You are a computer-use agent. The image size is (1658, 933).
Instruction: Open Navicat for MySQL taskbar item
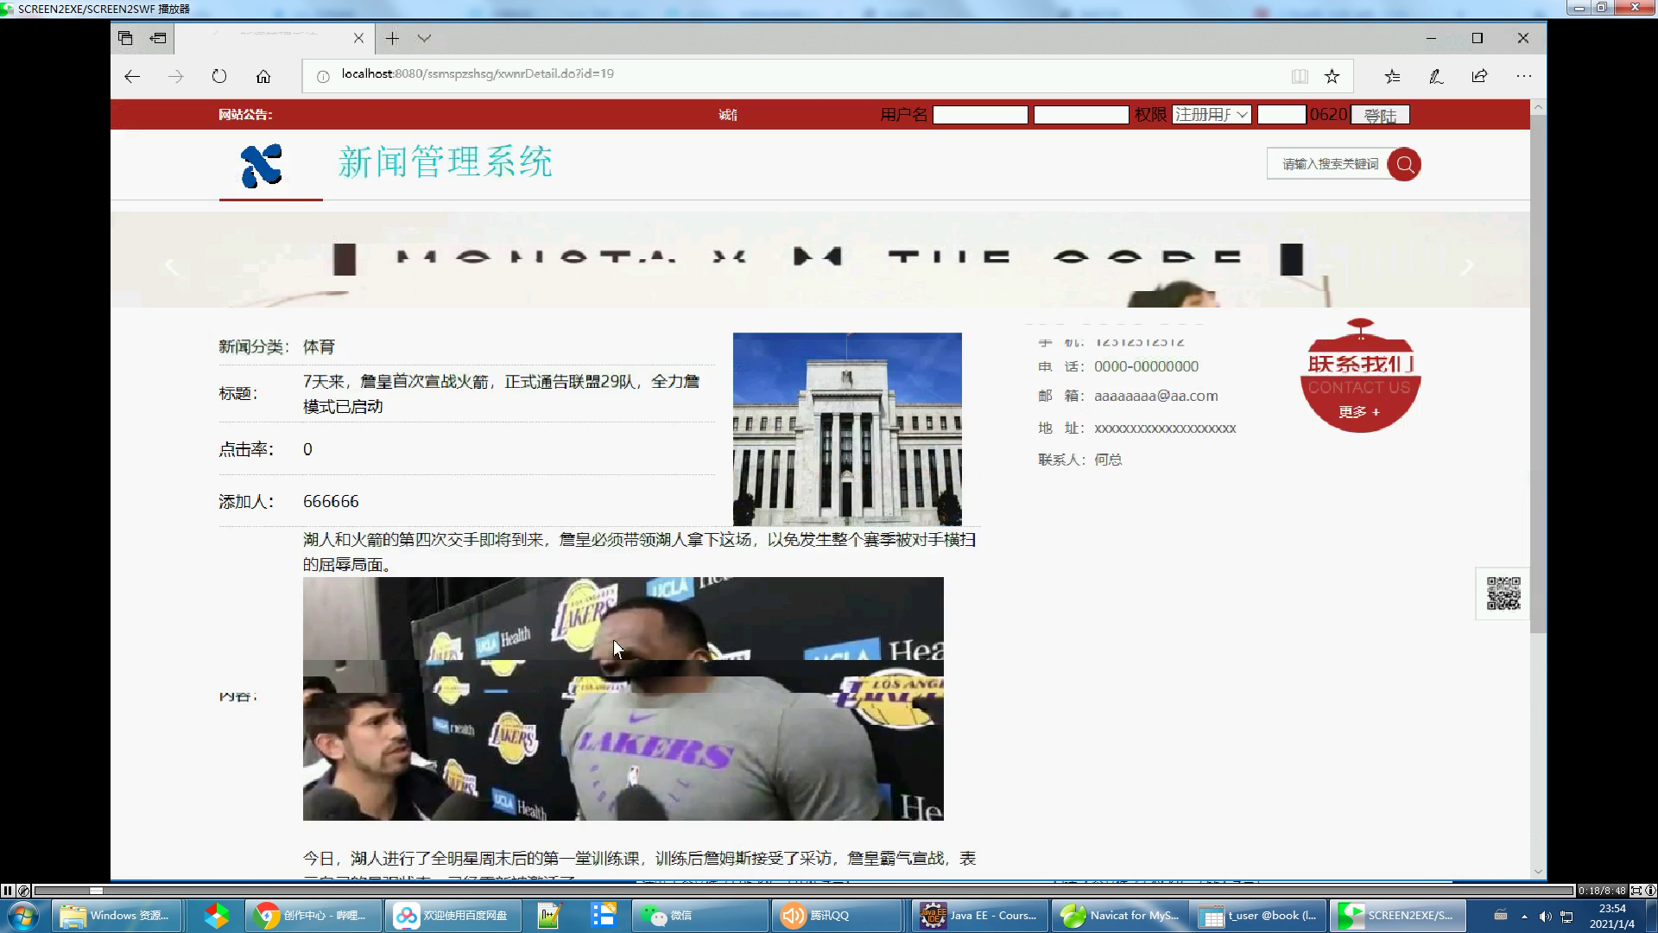1119,916
